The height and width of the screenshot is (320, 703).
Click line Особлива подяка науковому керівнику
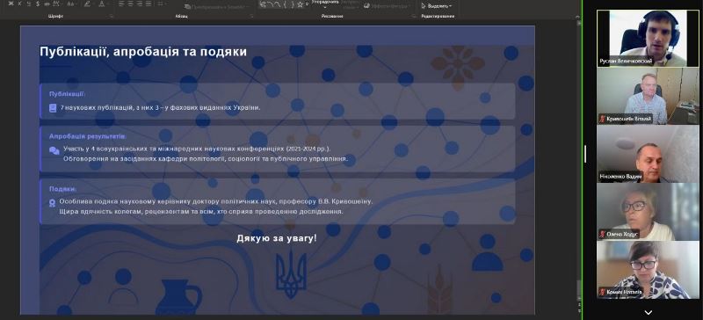tap(215, 201)
